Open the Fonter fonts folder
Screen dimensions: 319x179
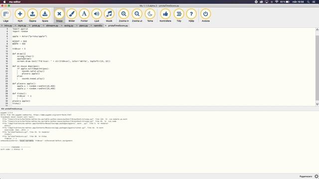(84, 15)
